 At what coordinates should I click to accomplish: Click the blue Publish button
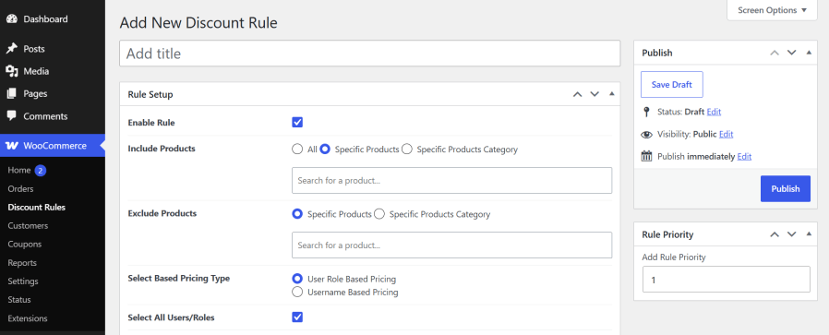785,188
